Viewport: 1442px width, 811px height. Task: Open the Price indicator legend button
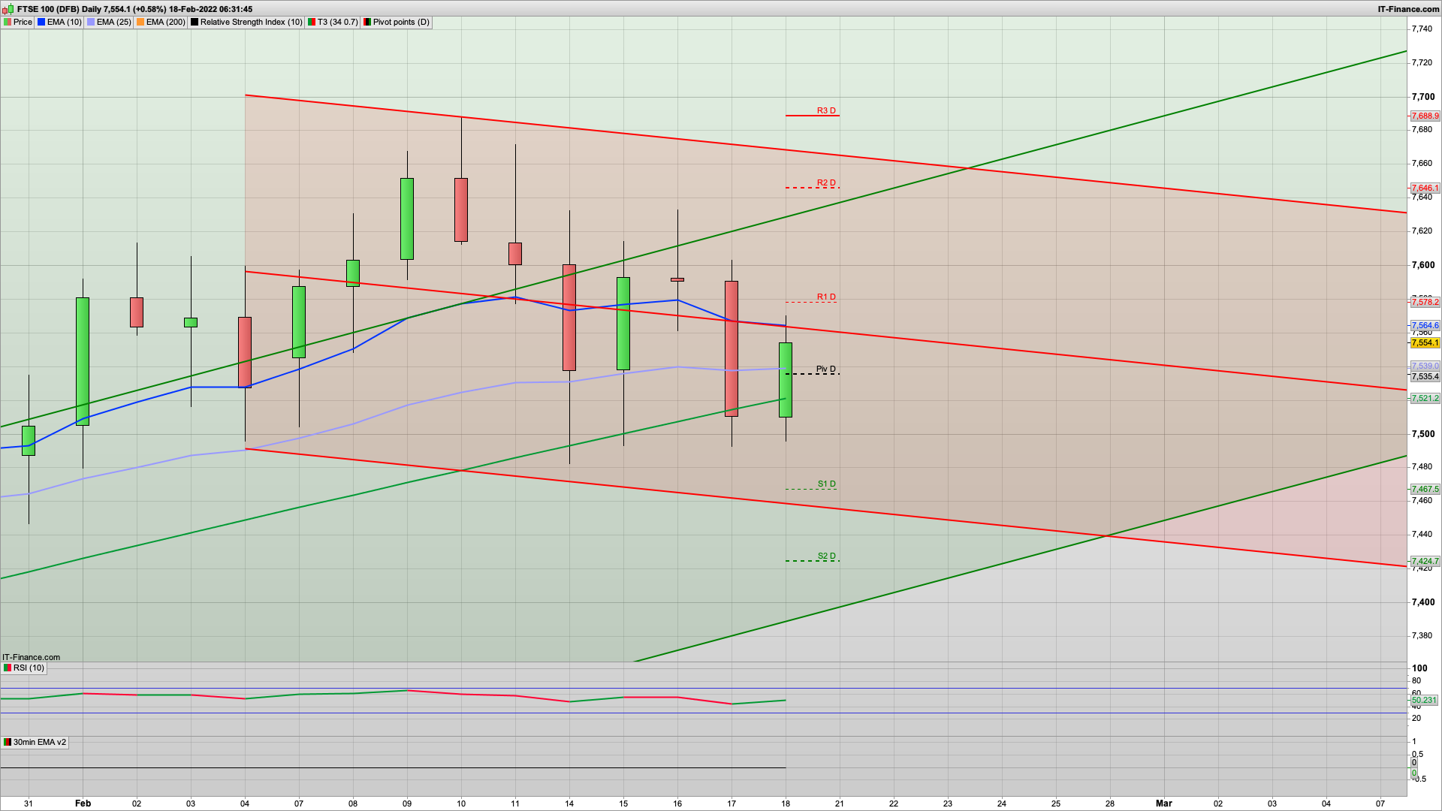18,22
